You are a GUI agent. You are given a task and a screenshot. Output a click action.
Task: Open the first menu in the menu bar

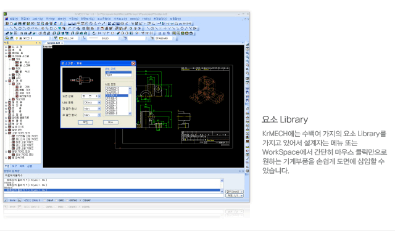click(14, 19)
